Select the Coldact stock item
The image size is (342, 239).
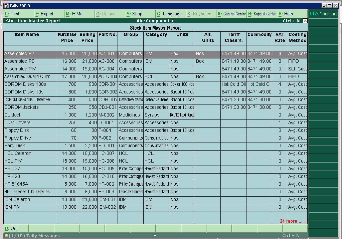pos(12,115)
